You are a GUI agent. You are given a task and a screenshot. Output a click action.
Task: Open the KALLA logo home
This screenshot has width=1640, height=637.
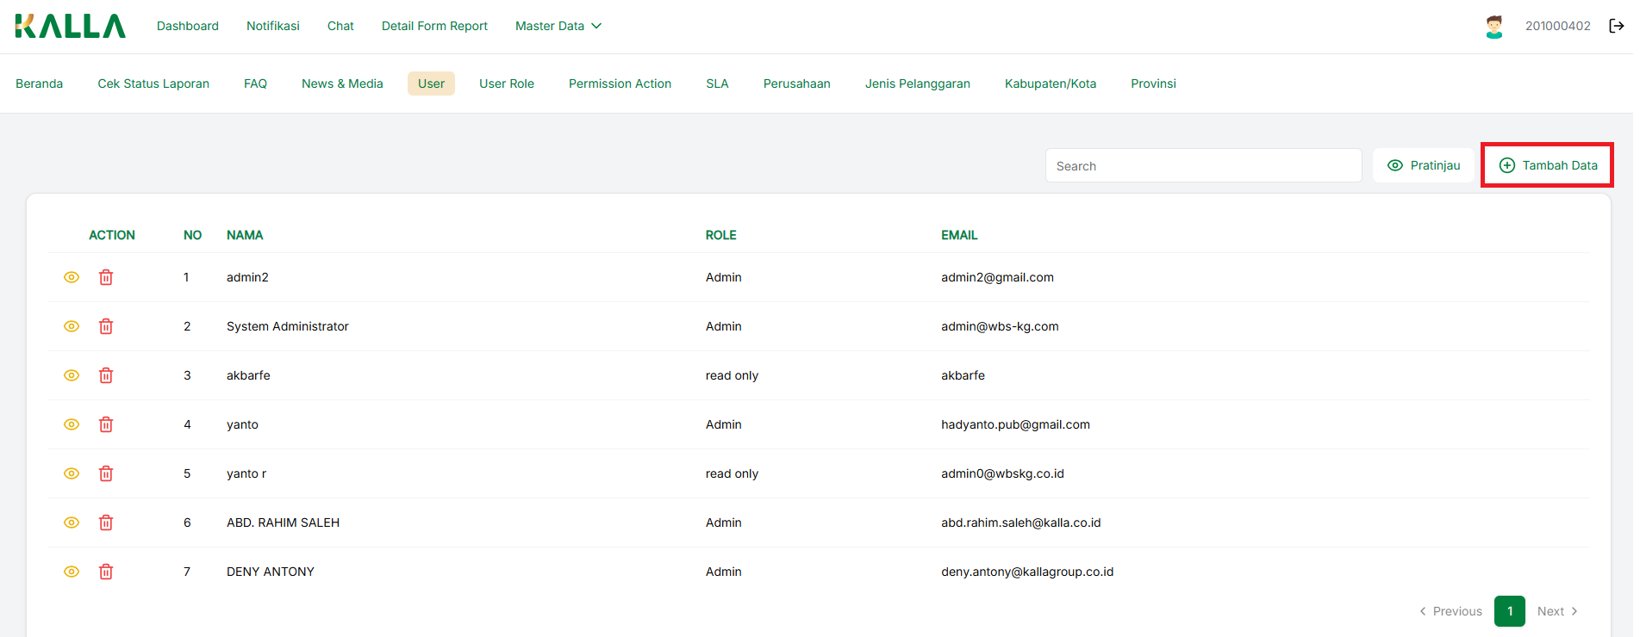71,26
